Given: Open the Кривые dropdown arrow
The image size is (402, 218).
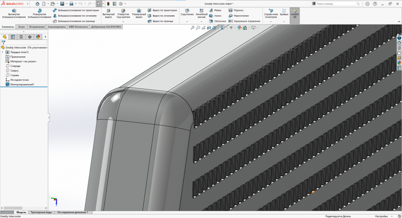Looking at the screenshot, I should (x=284, y=22).
